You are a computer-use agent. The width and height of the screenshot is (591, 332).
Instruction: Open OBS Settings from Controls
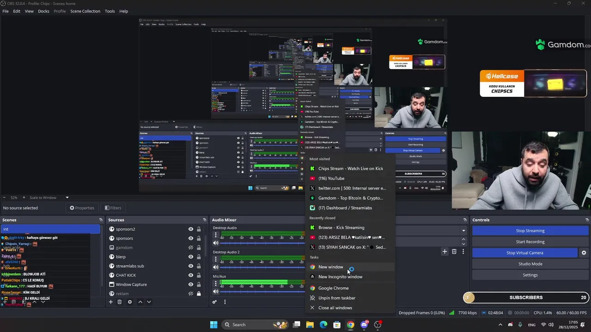pyautogui.click(x=530, y=275)
